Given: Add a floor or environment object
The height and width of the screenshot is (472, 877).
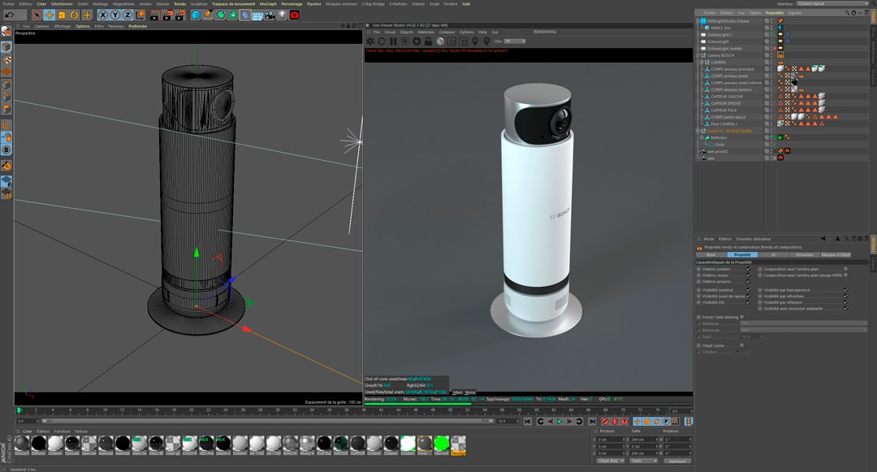Looking at the screenshot, I should pos(257,15).
